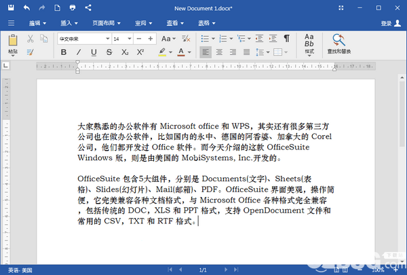This screenshot has width=407, height=275.
Task: Print the document
Action: (x=73, y=7)
